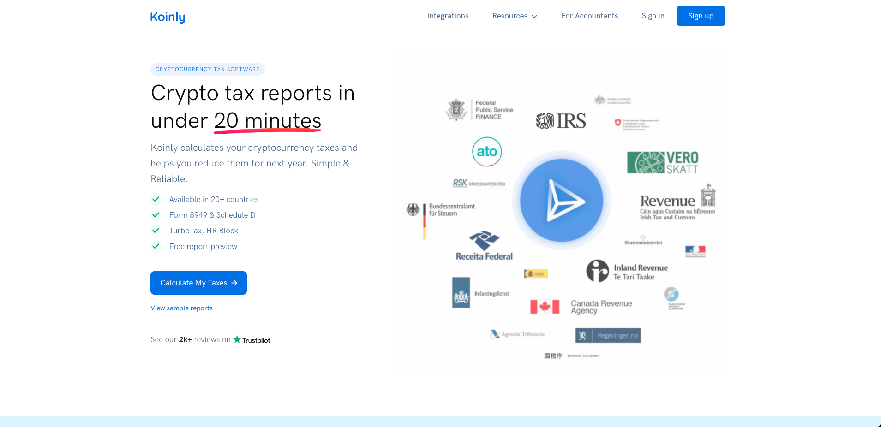This screenshot has height=427, width=881.
Task: Click the Belastingdienst blue crest logo
Action: point(461,292)
